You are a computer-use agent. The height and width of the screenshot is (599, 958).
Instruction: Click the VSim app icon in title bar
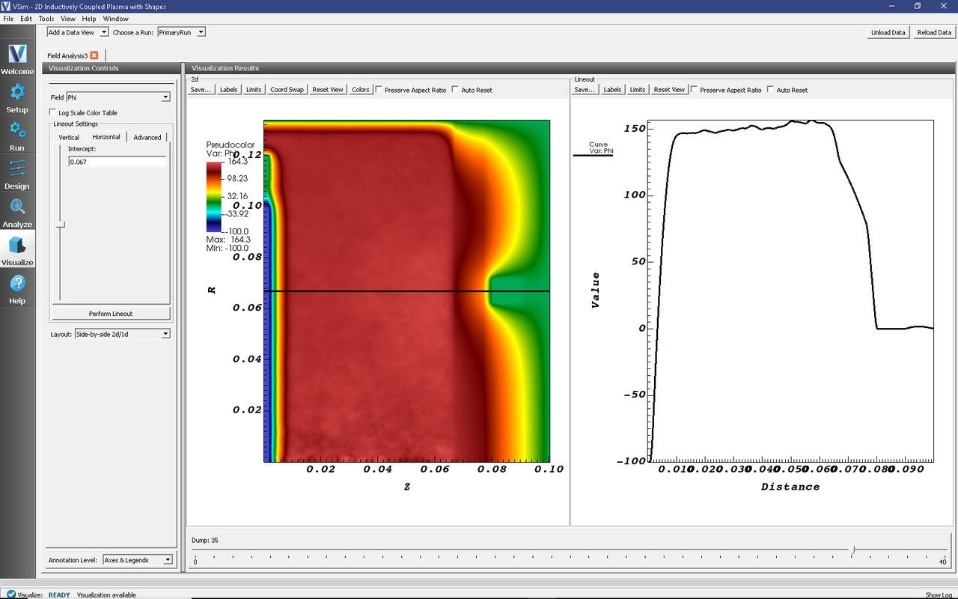click(6, 6)
